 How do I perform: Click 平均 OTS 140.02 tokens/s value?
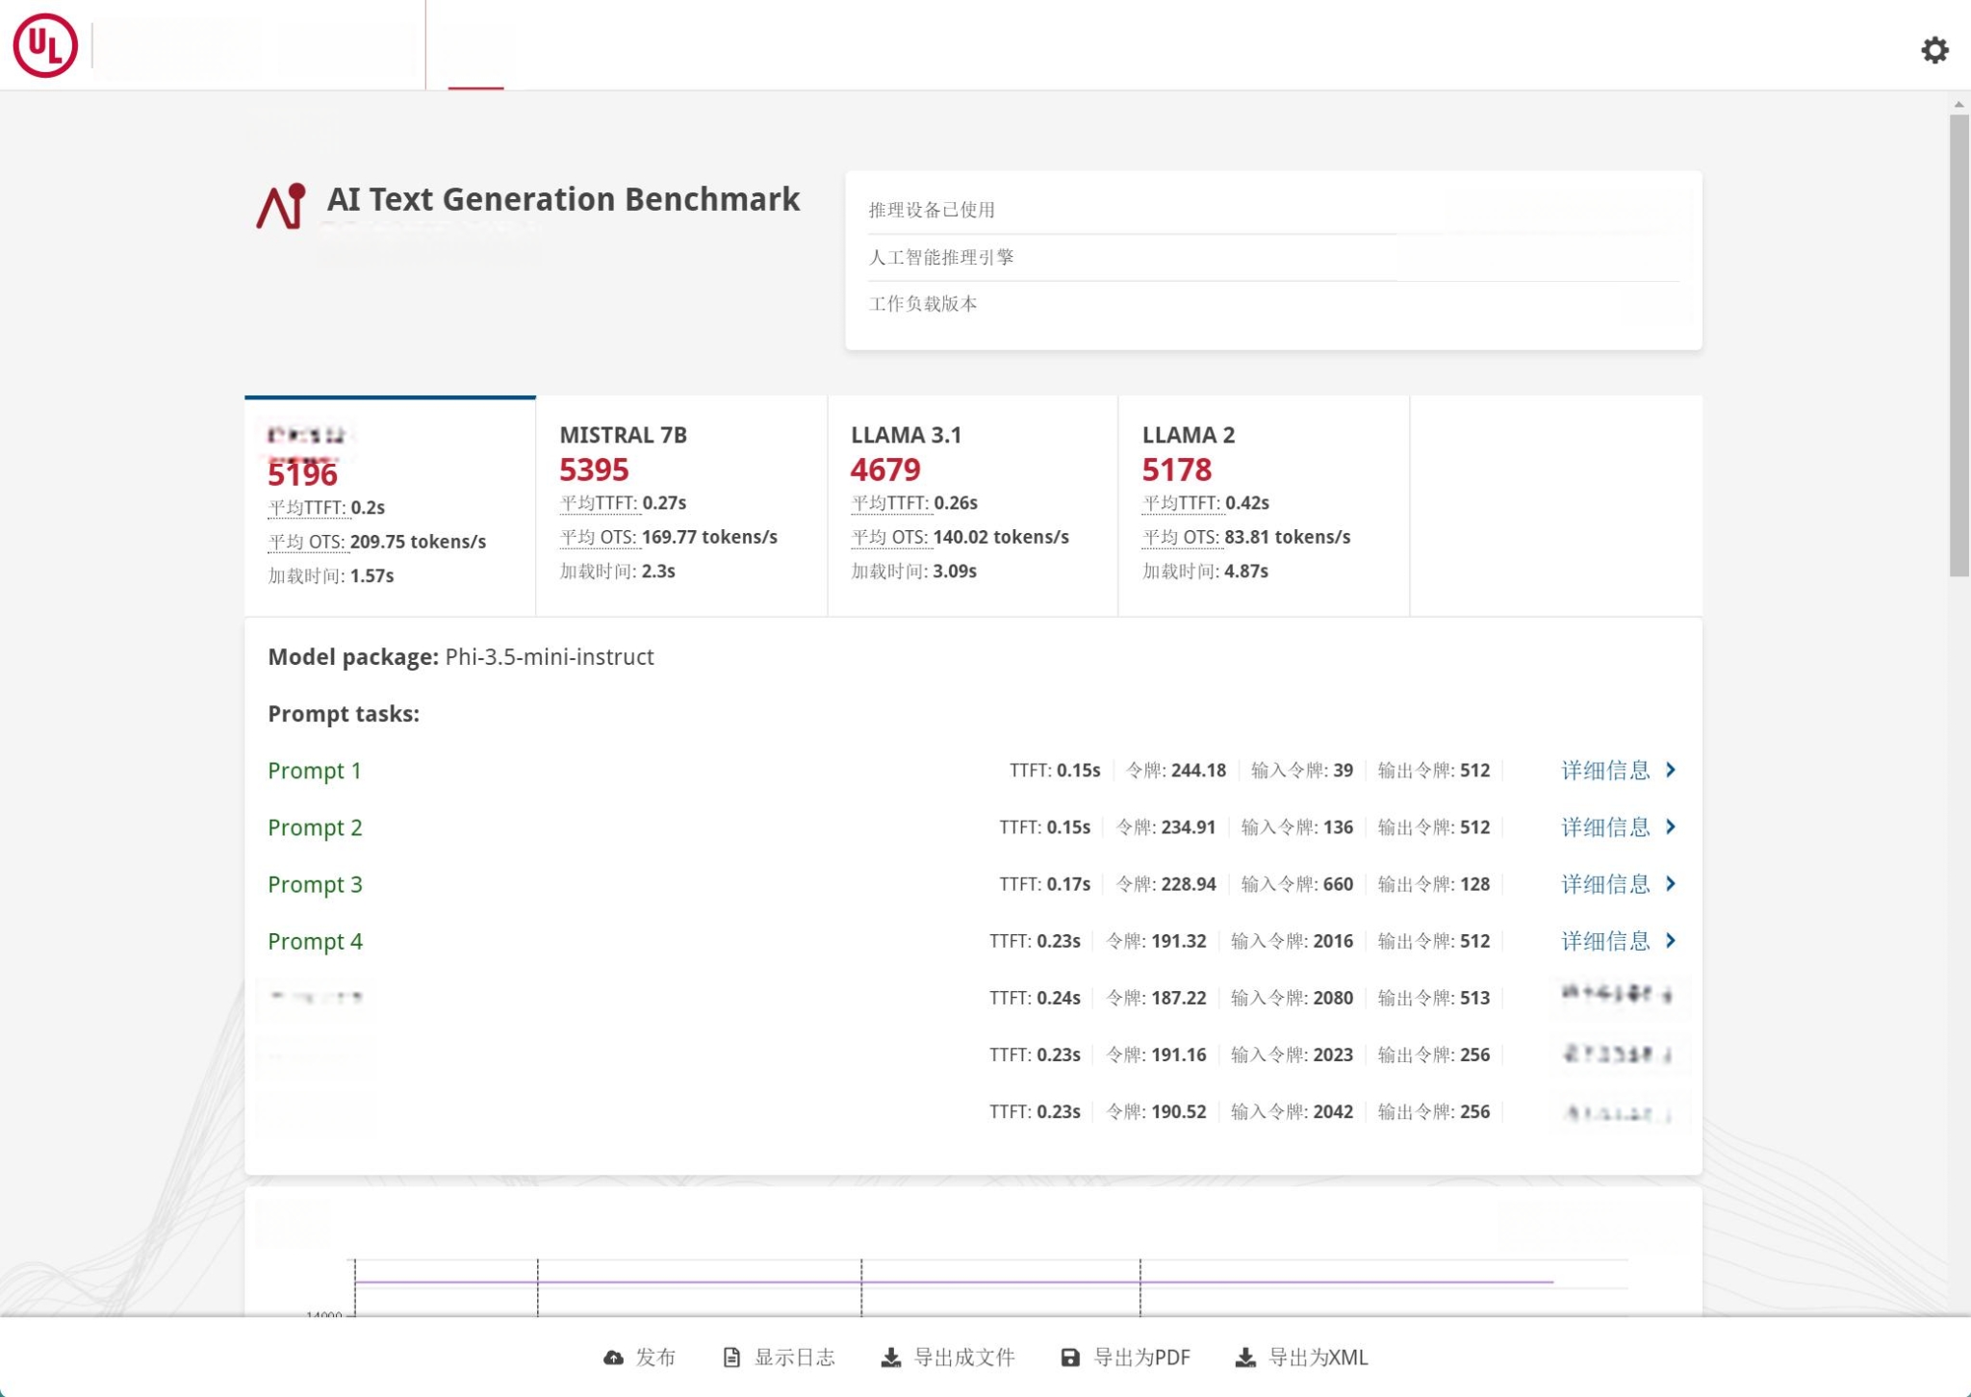1001,537
